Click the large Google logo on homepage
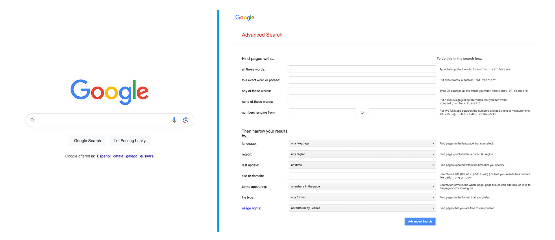555x240 pixels. 110,92
